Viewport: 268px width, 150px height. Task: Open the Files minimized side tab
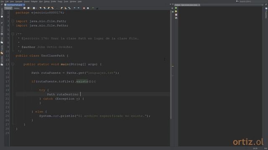click(x=2, y=40)
